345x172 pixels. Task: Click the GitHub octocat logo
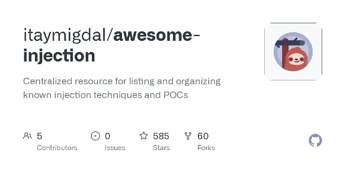[x=315, y=141]
